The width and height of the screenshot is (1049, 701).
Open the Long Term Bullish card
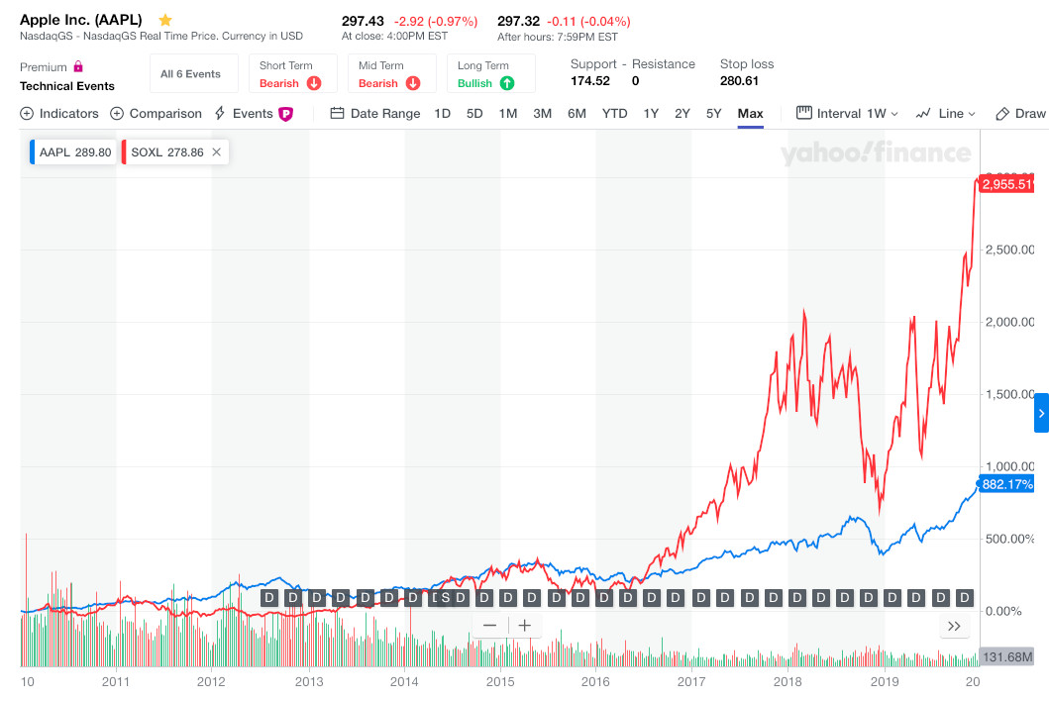(x=491, y=73)
